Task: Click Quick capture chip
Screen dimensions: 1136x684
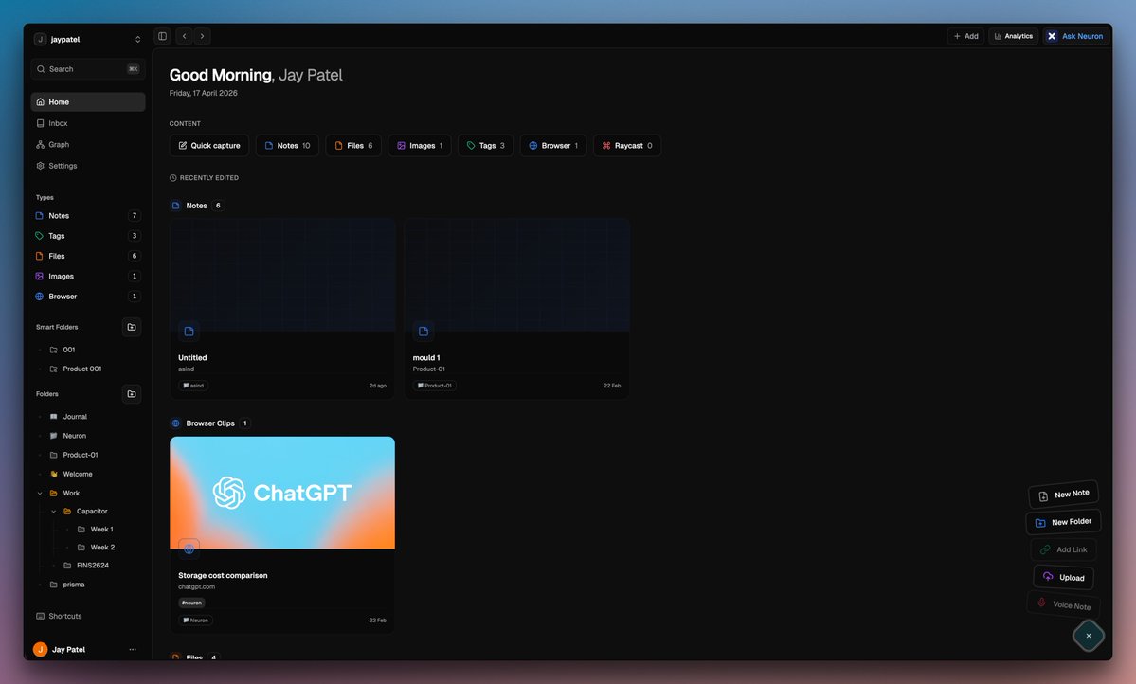Action: coord(209,146)
